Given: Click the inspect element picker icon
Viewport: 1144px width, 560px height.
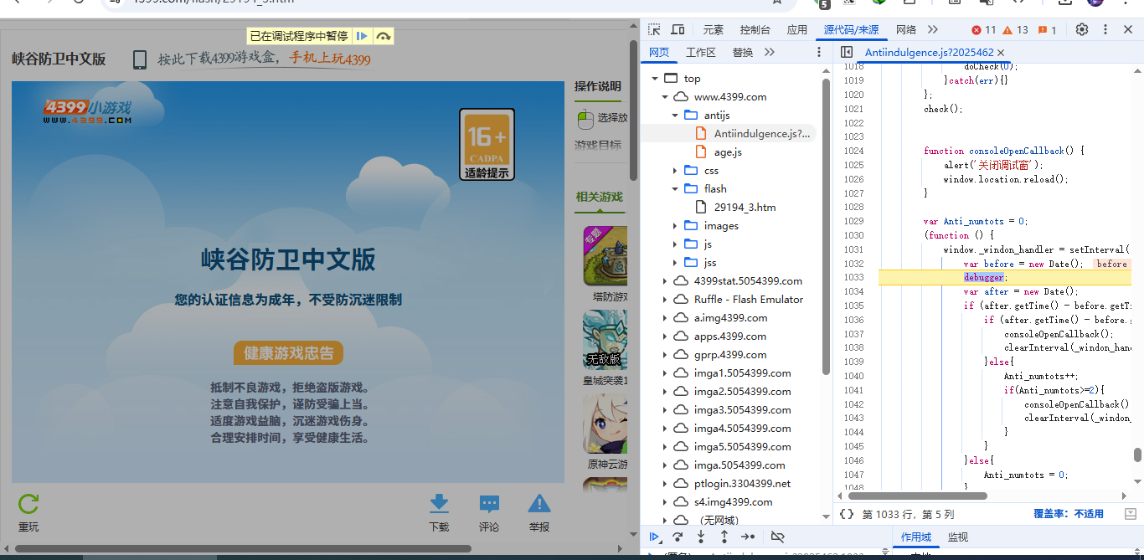Looking at the screenshot, I should point(655,29).
